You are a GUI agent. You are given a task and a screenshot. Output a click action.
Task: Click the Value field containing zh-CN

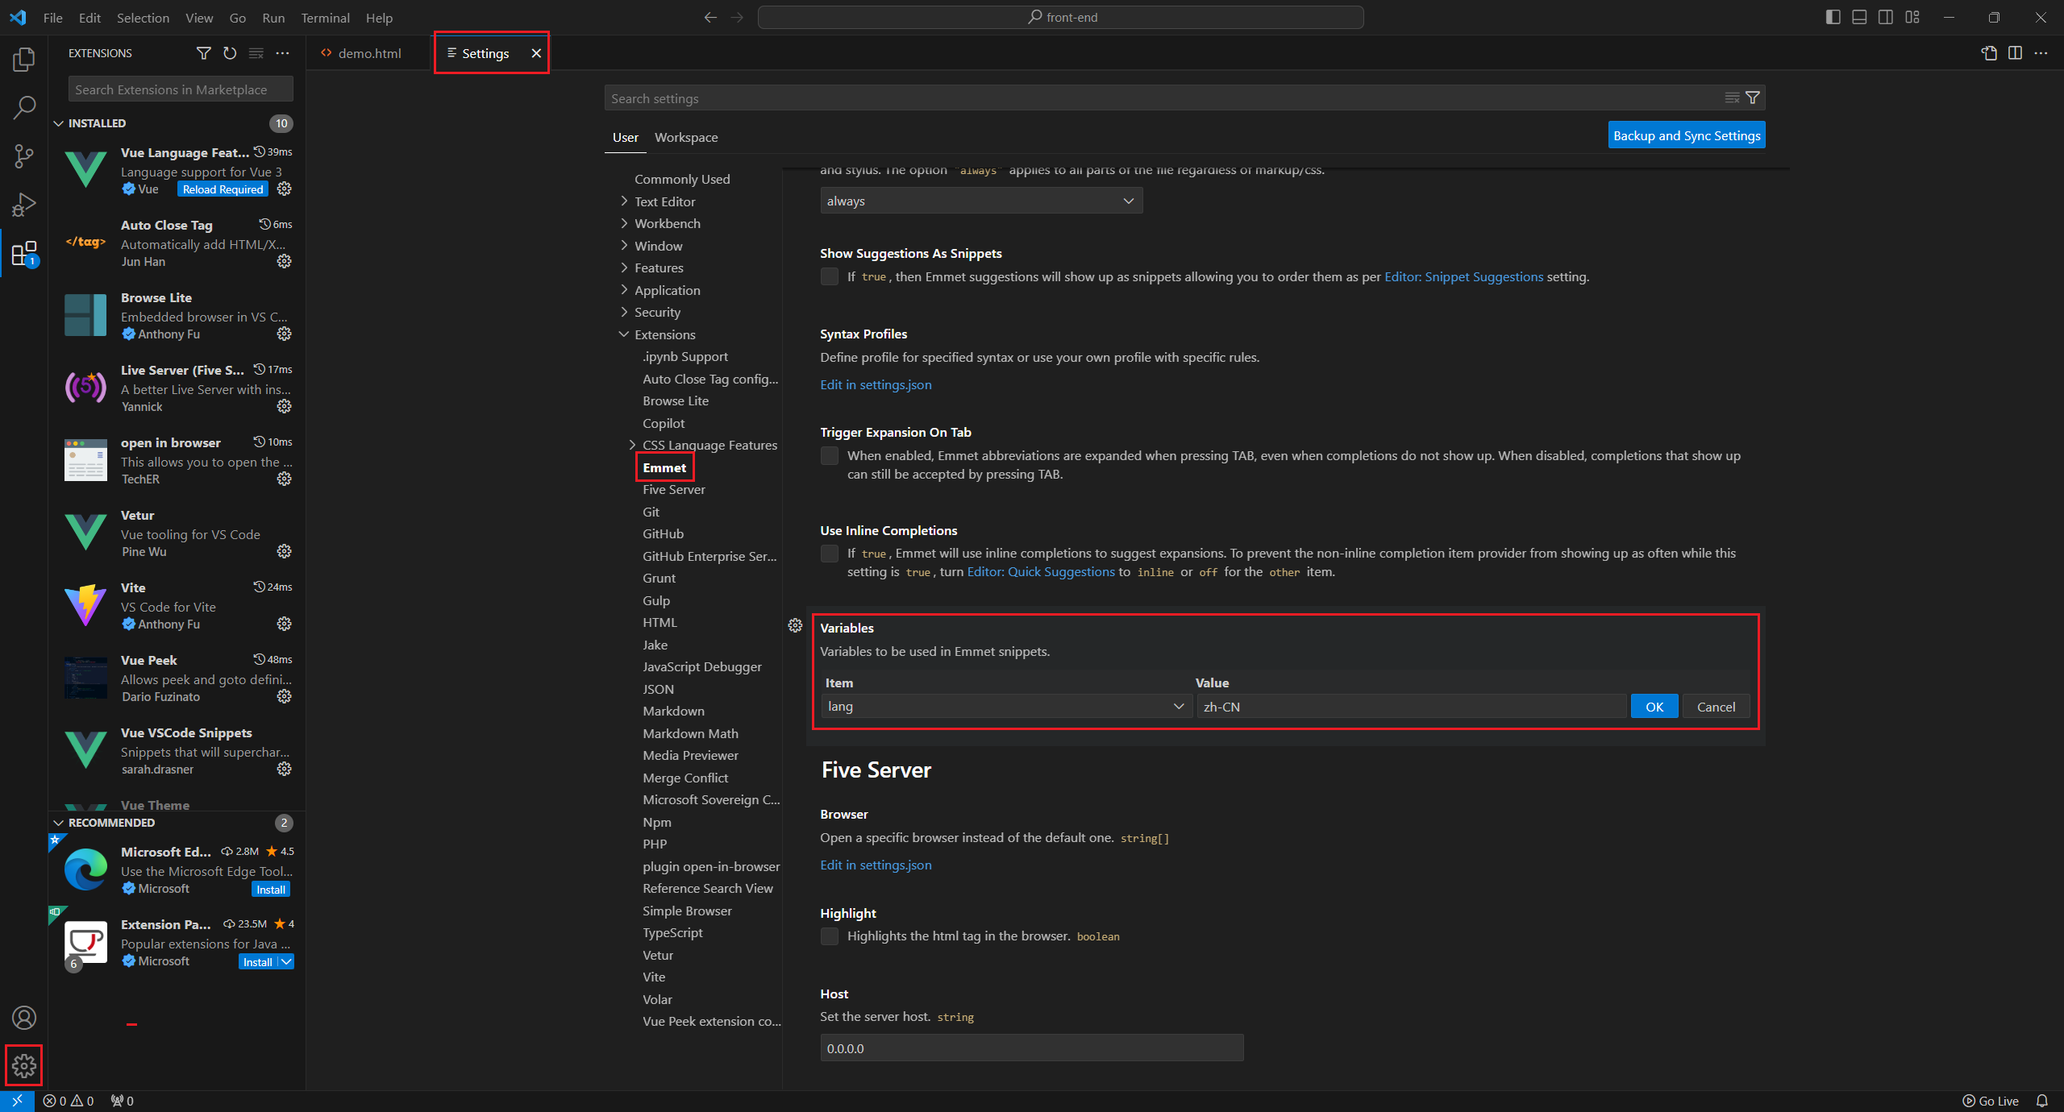coord(1411,707)
